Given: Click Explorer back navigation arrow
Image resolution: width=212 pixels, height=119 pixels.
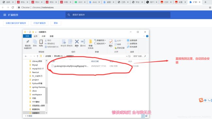Looking at the screenshot, I should click(26, 56).
